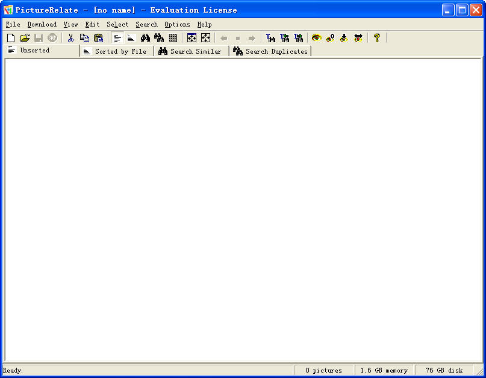
Task: Click the eye with double arrow icon
Action: (358, 38)
